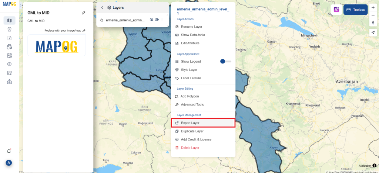
Task: Click the location pin icon in left sidebar
Action: [9, 30]
